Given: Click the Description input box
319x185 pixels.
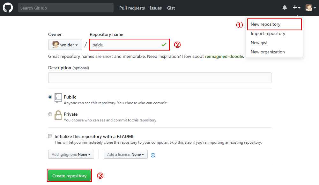Looking at the screenshot, I should click(160, 78).
